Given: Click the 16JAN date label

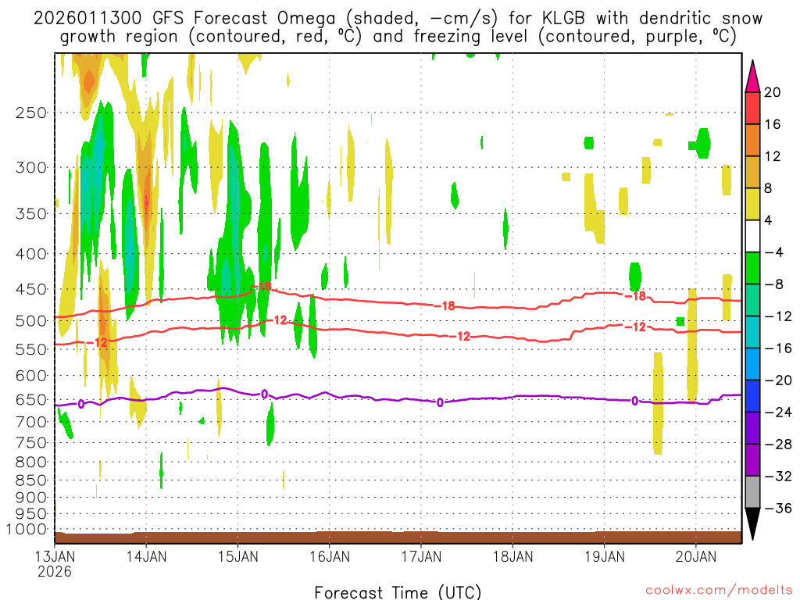Looking at the screenshot, I should pos(330,556).
